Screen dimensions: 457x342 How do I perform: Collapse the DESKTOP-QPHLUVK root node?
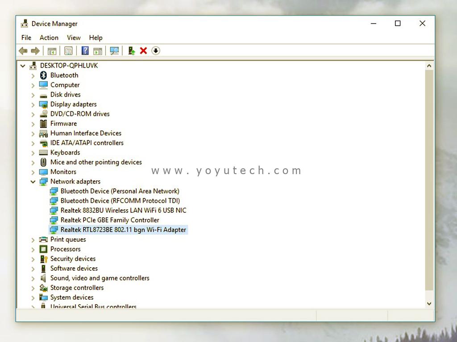[23, 66]
